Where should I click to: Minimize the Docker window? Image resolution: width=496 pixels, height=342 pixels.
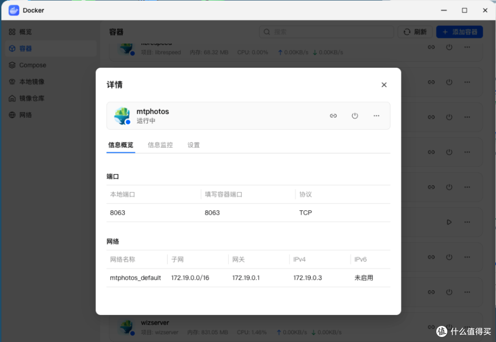(444, 10)
